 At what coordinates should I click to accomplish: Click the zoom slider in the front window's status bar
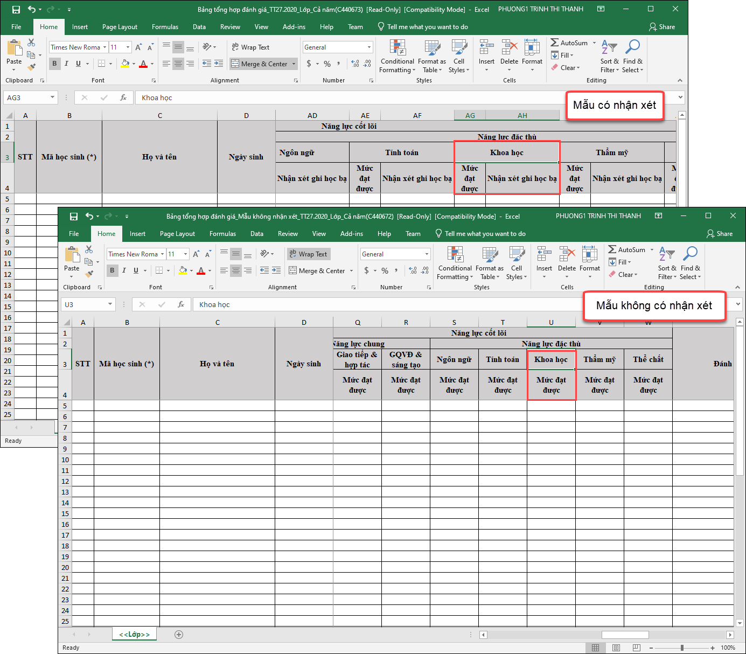point(682,648)
